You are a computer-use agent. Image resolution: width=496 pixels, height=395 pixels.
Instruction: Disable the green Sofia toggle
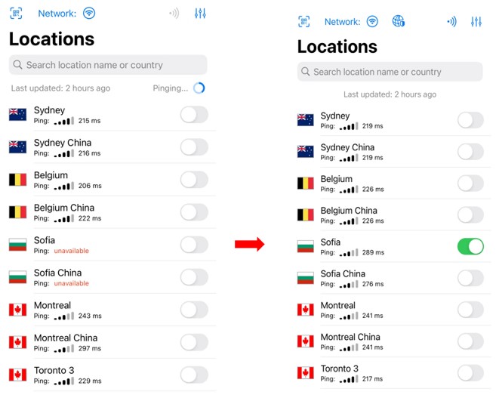click(470, 246)
